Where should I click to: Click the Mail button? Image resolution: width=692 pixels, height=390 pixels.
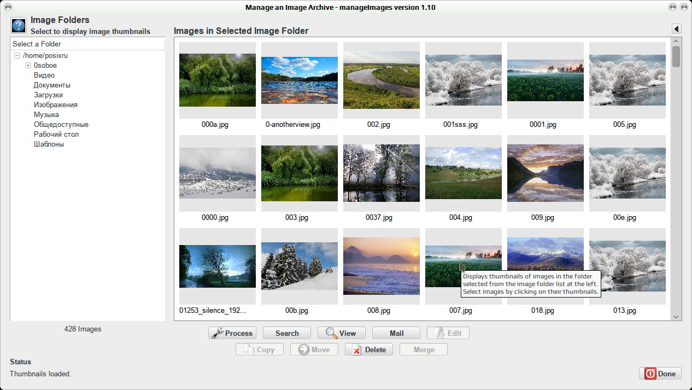point(396,333)
